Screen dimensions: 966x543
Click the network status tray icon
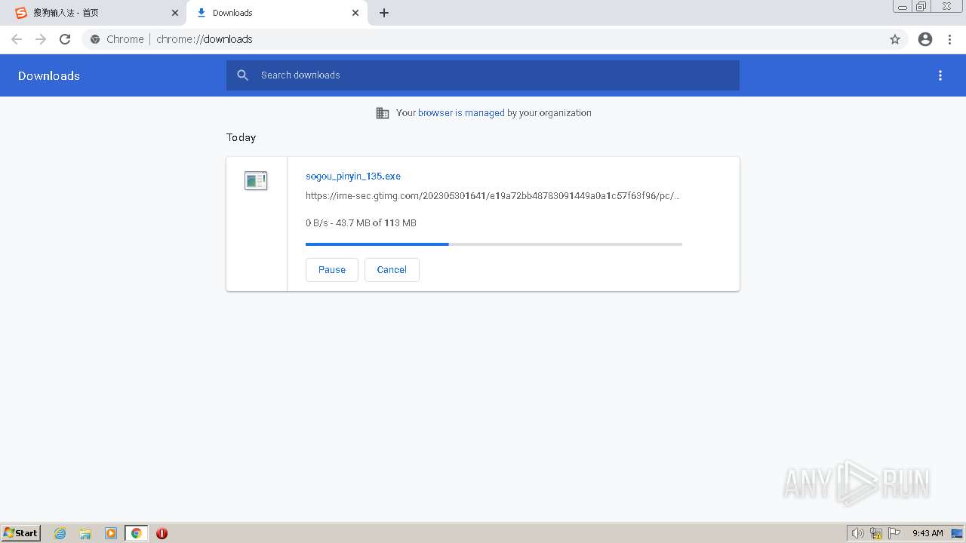coord(876,533)
